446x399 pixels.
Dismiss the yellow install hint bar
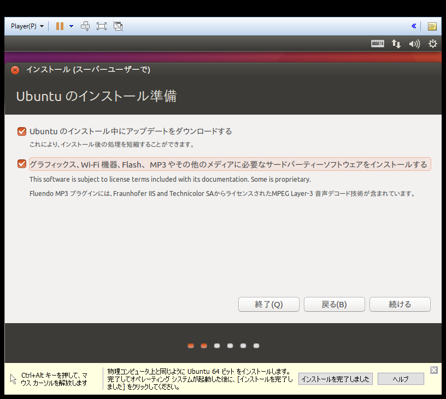coord(434,370)
